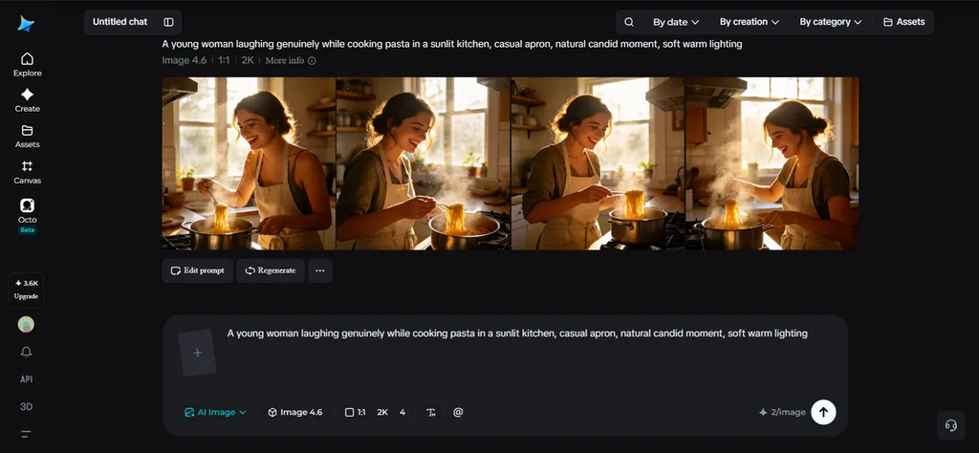Open the By creation dropdown
Screen dimensions: 979x453
[x=750, y=22]
